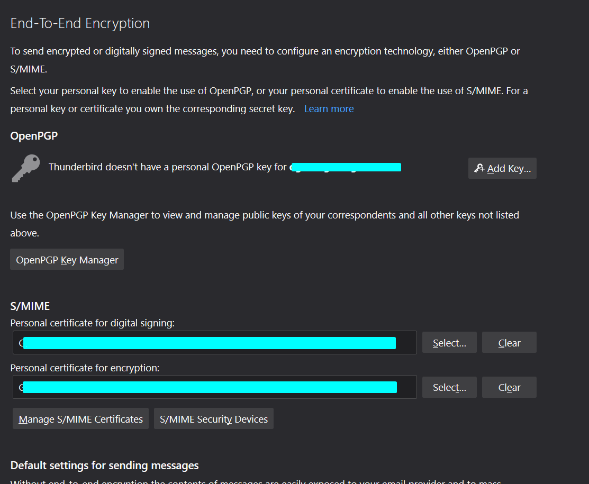Clear the digital signing certificate

(509, 342)
